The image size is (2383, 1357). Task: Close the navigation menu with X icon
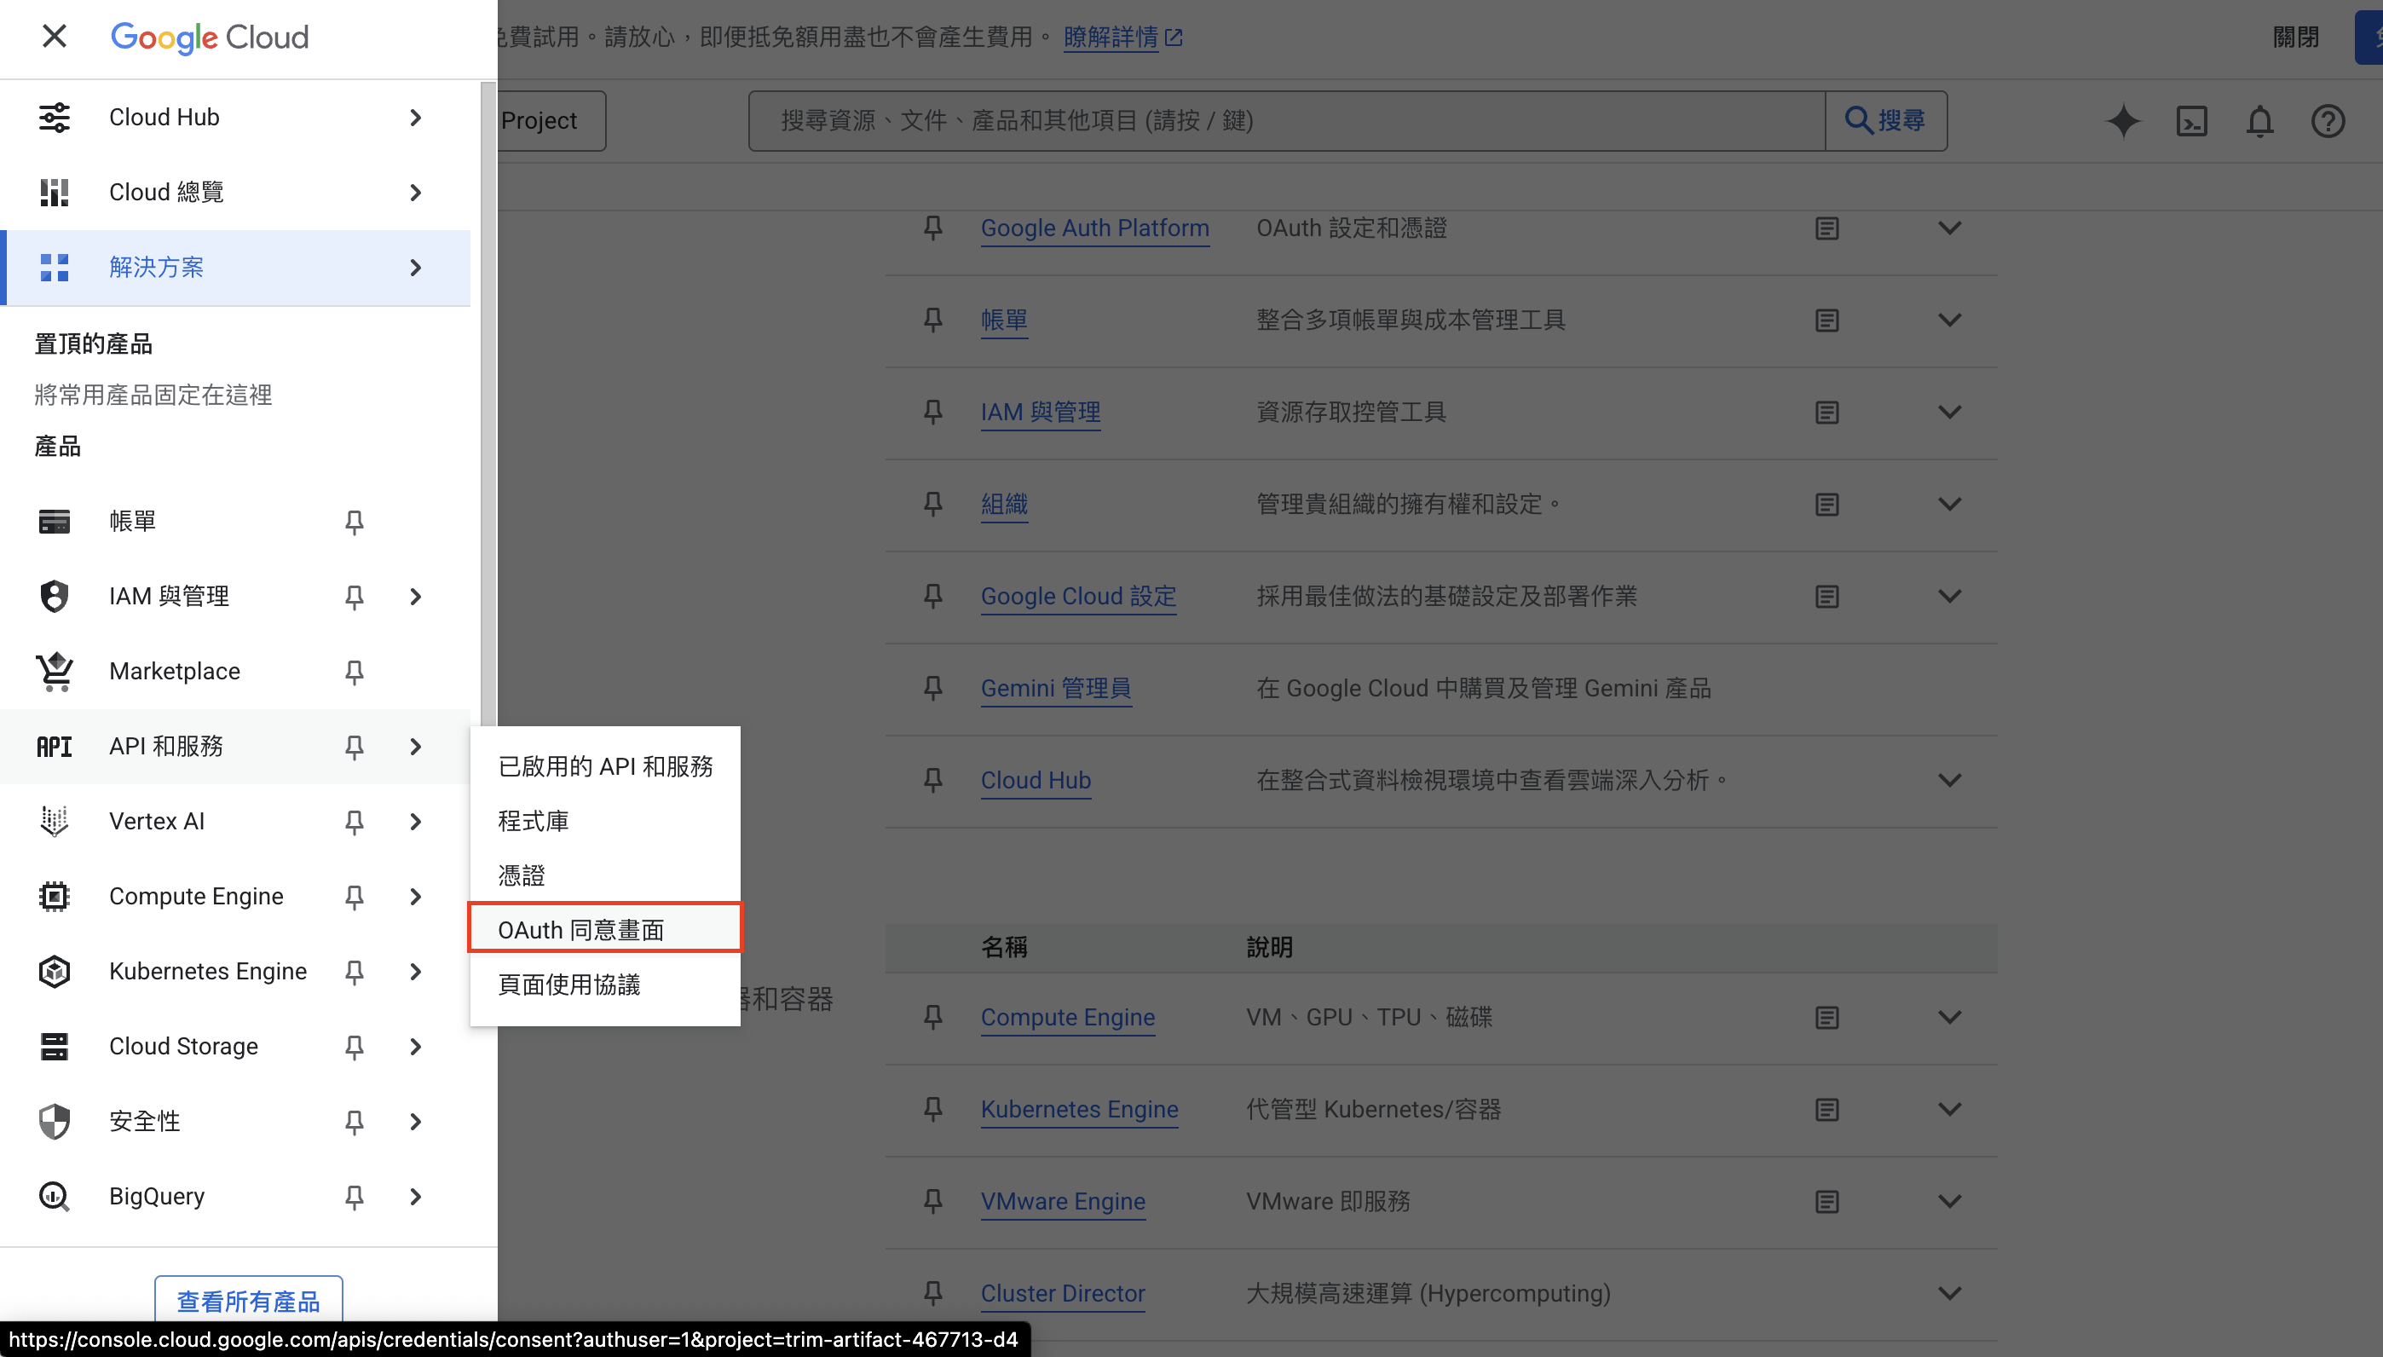pyautogui.click(x=54, y=38)
